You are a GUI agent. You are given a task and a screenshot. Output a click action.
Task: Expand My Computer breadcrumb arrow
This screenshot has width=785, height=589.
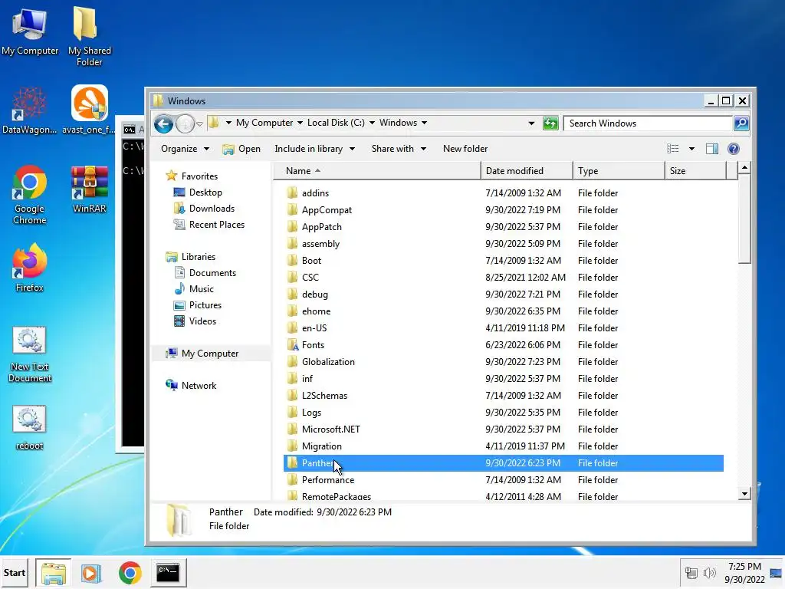[x=300, y=123]
